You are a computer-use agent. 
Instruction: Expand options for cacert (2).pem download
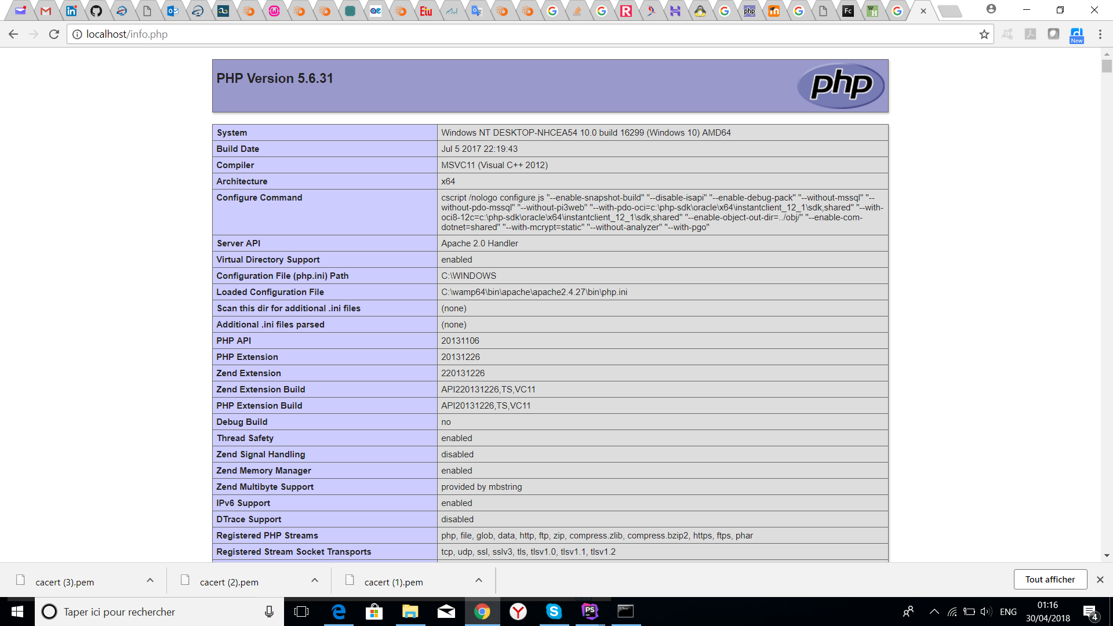pyautogui.click(x=315, y=580)
